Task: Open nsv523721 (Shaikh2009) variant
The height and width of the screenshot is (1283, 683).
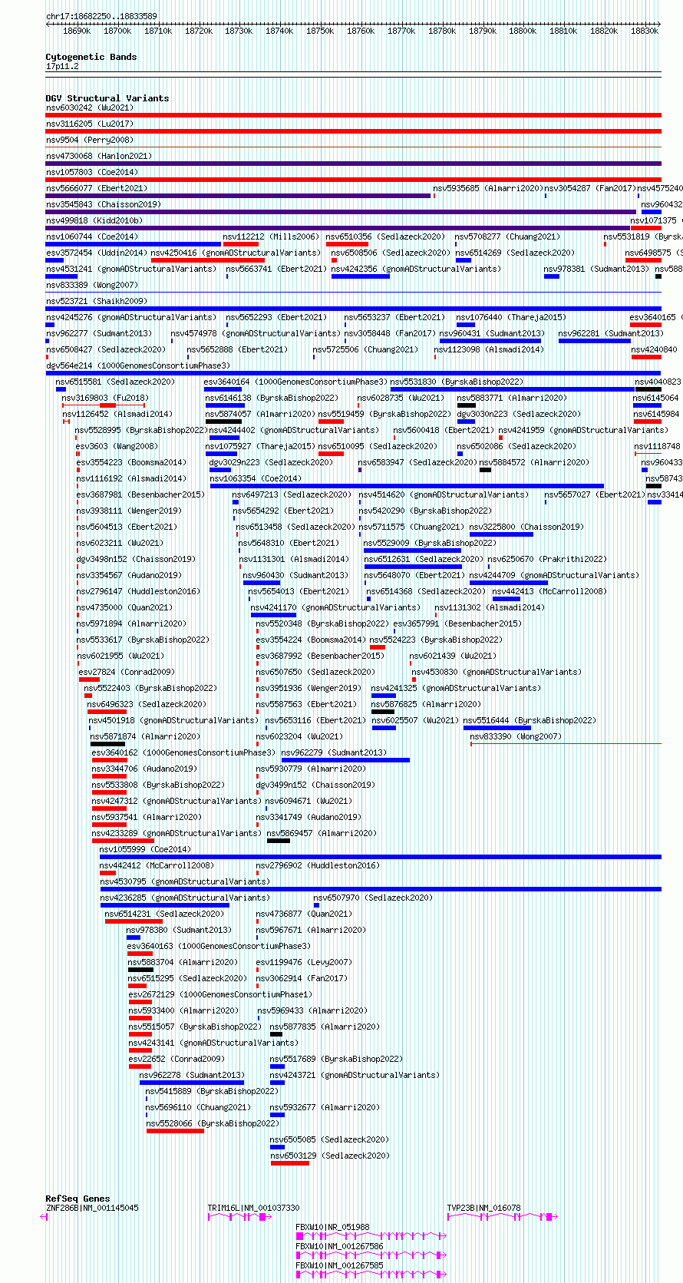Action: [97, 301]
